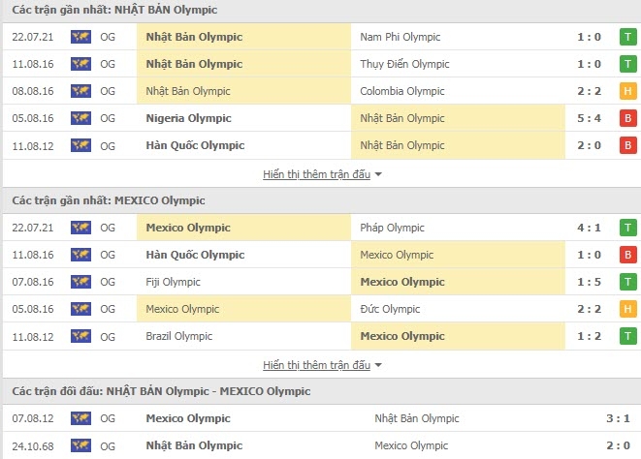
Task: Click the dropdown arrow beside the first Hiển thị thêm trận đấu
Action: click(x=378, y=174)
